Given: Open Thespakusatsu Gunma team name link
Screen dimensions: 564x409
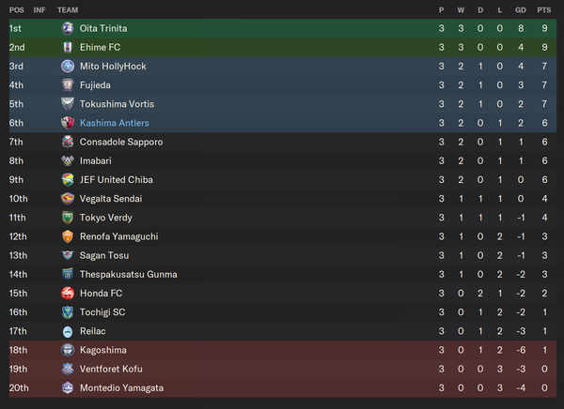Looking at the screenshot, I should [x=129, y=274].
